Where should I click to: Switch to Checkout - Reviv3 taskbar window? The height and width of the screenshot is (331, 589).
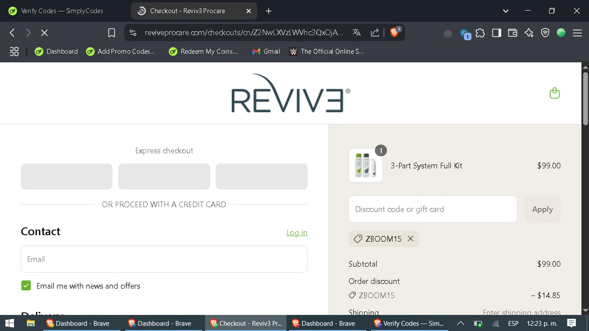(x=246, y=323)
